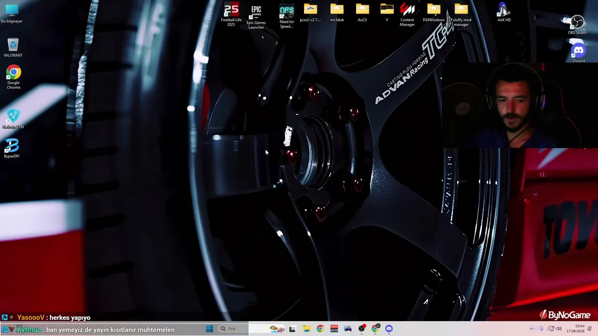Select the Fuluffy mod manager folder
This screenshot has height=336, width=598.
tap(461, 15)
